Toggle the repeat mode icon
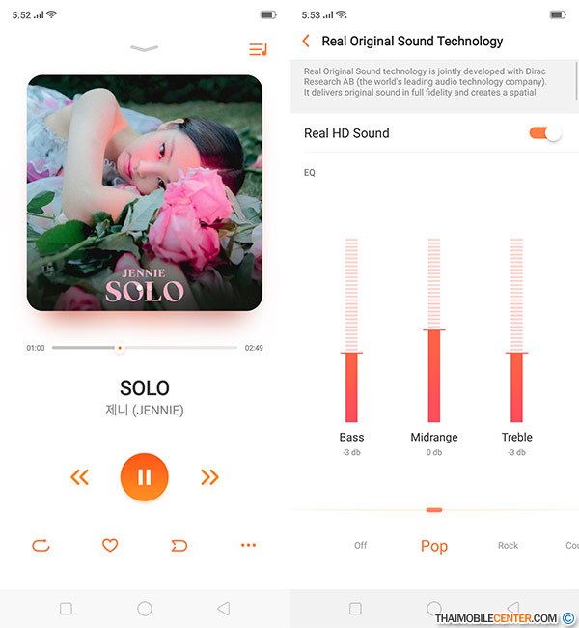This screenshot has width=579, height=628. (x=41, y=546)
